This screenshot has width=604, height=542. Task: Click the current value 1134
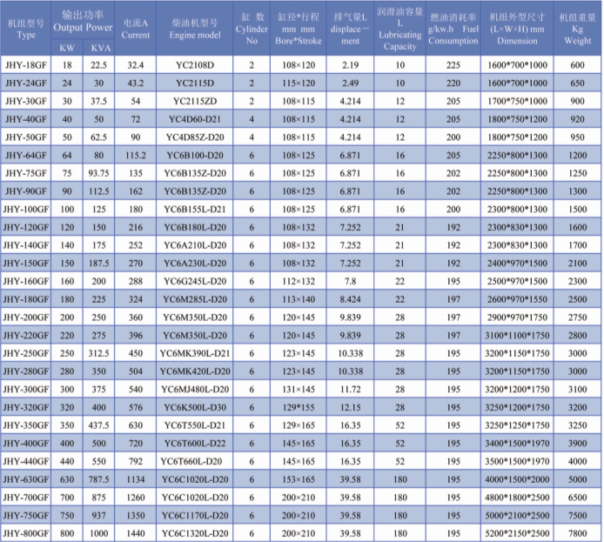coord(136,479)
